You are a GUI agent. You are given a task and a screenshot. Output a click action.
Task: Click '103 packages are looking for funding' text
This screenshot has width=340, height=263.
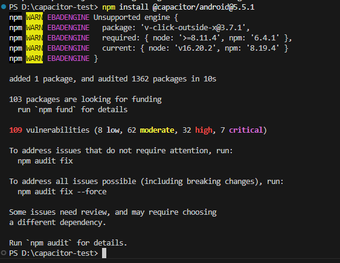pos(85,100)
